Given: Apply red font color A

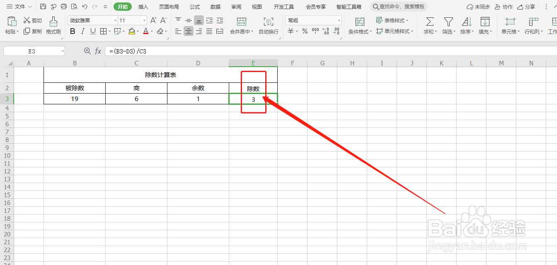Looking at the screenshot, I should point(145,31).
